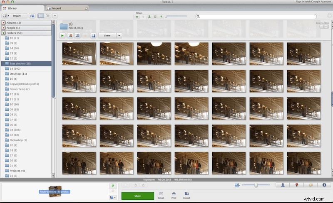The height and width of the screenshot is (203, 333).
Task: Click the Folder Selected tray thumbnail
Action: [55, 191]
